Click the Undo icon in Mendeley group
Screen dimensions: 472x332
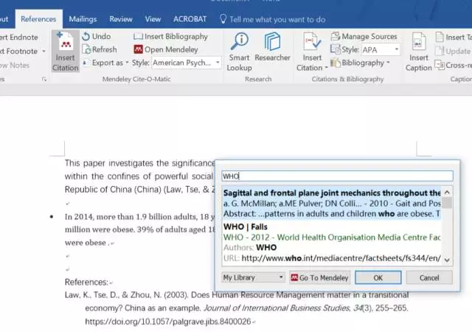[x=86, y=36]
